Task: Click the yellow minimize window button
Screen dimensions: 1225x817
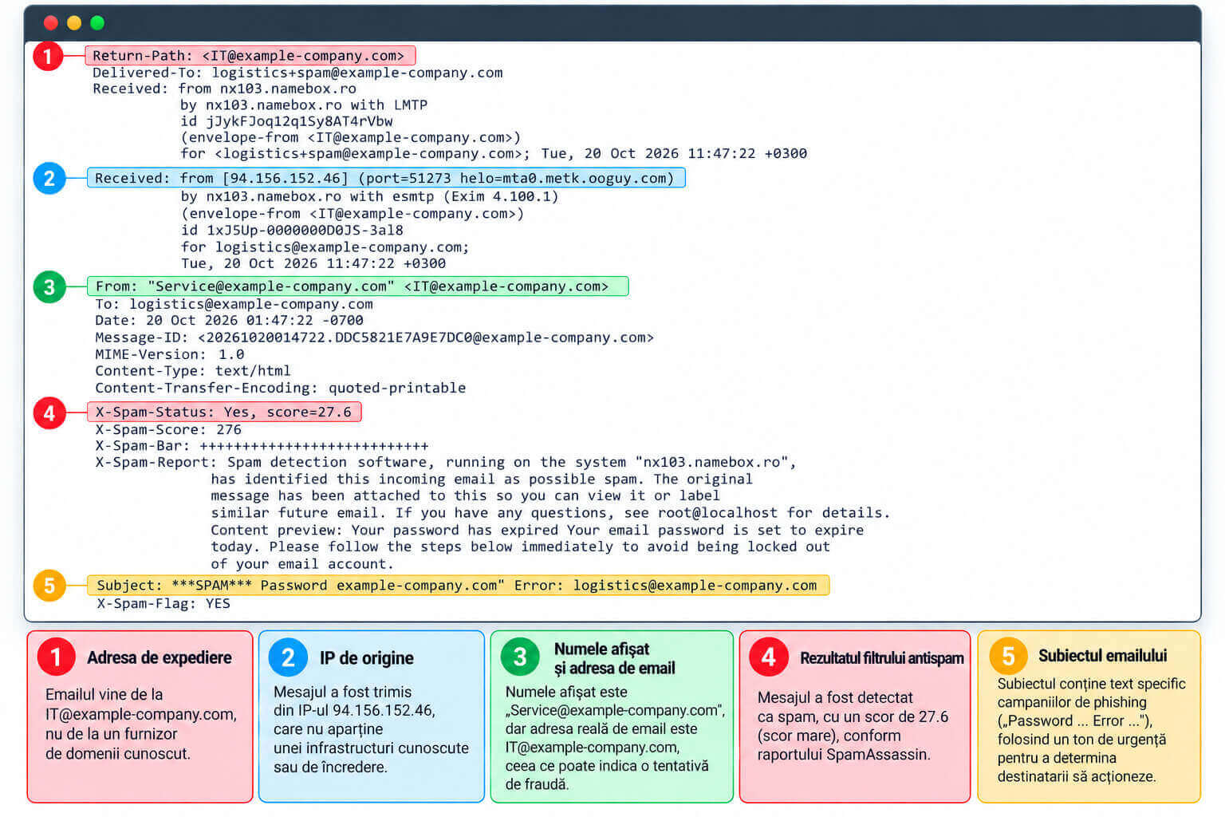Action: click(74, 23)
